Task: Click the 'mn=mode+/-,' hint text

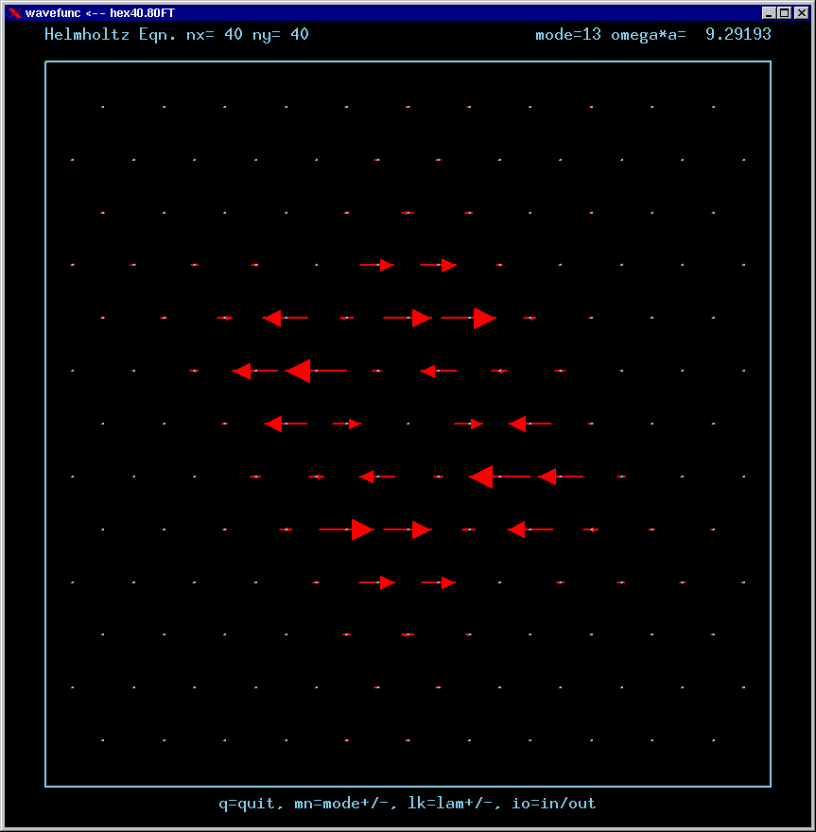Action: [346, 804]
